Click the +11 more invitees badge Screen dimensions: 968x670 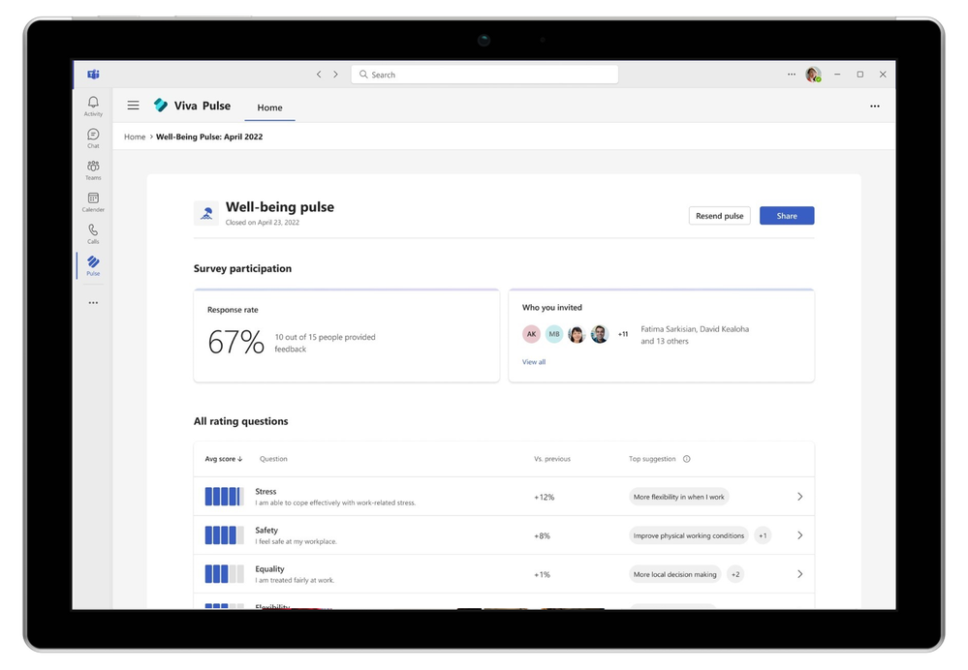click(x=623, y=334)
